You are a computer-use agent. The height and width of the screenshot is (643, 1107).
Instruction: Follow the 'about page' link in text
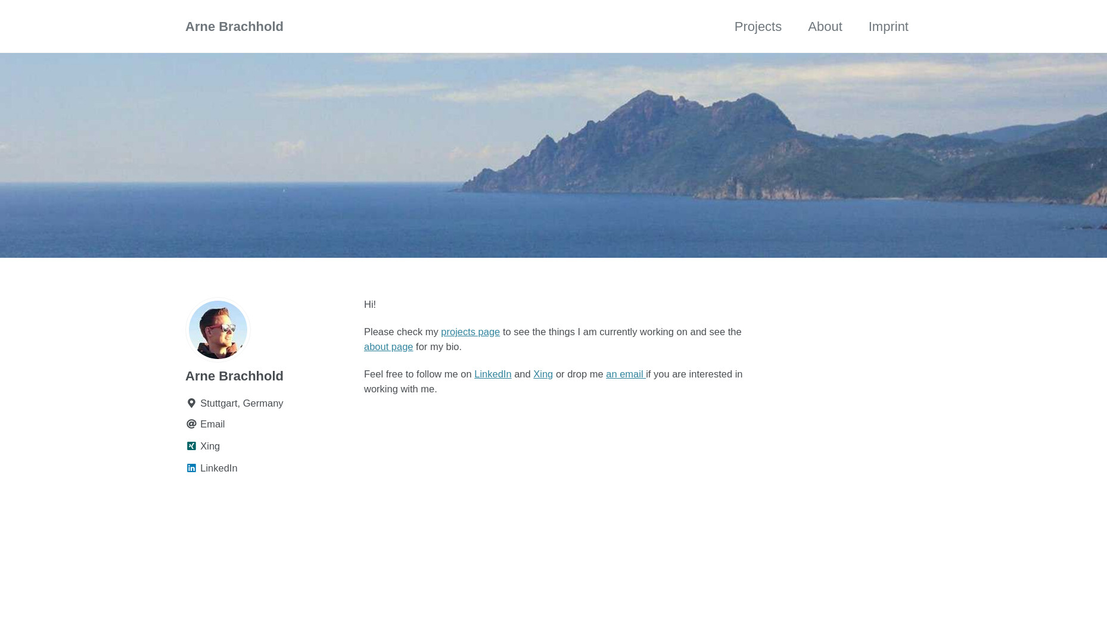(x=388, y=347)
